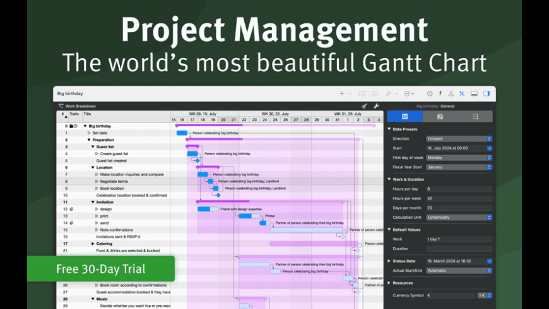The height and width of the screenshot is (309, 549).
Task: Click the Set date Gantt bar
Action: (x=182, y=133)
